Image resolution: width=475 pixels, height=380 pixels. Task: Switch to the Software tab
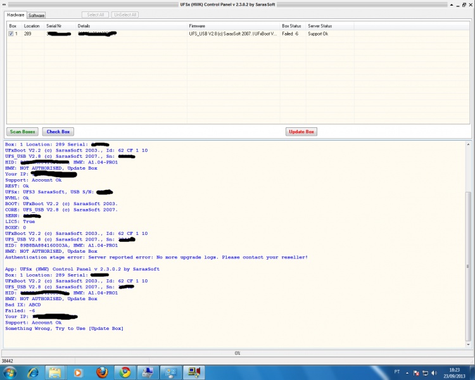[x=36, y=15]
